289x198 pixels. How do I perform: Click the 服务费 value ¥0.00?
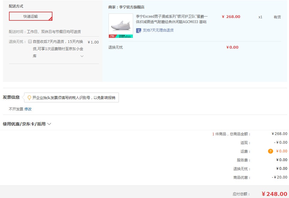tap(282, 160)
